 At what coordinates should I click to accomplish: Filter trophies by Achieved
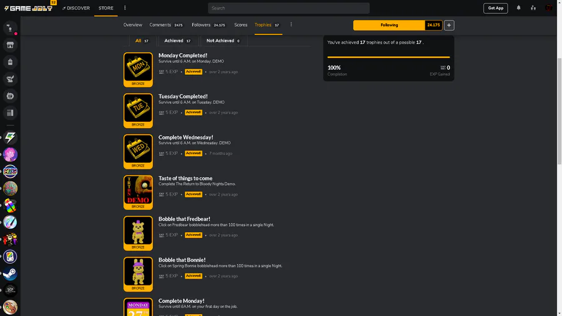[x=177, y=41]
